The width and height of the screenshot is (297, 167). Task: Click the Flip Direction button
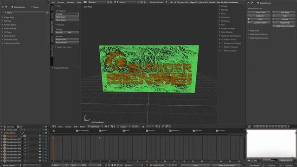(67, 42)
